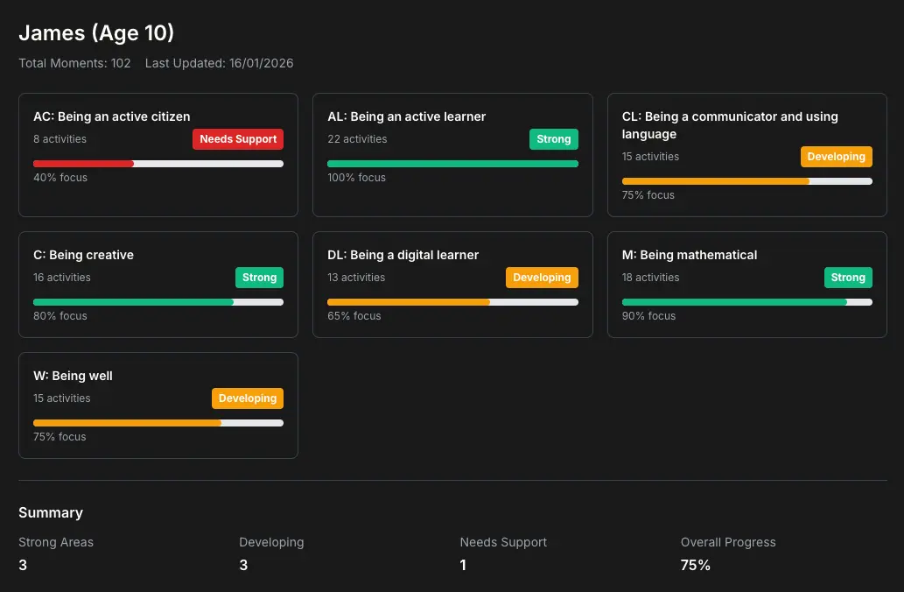Click the "Developing" badge on Being well card

pyautogui.click(x=247, y=398)
